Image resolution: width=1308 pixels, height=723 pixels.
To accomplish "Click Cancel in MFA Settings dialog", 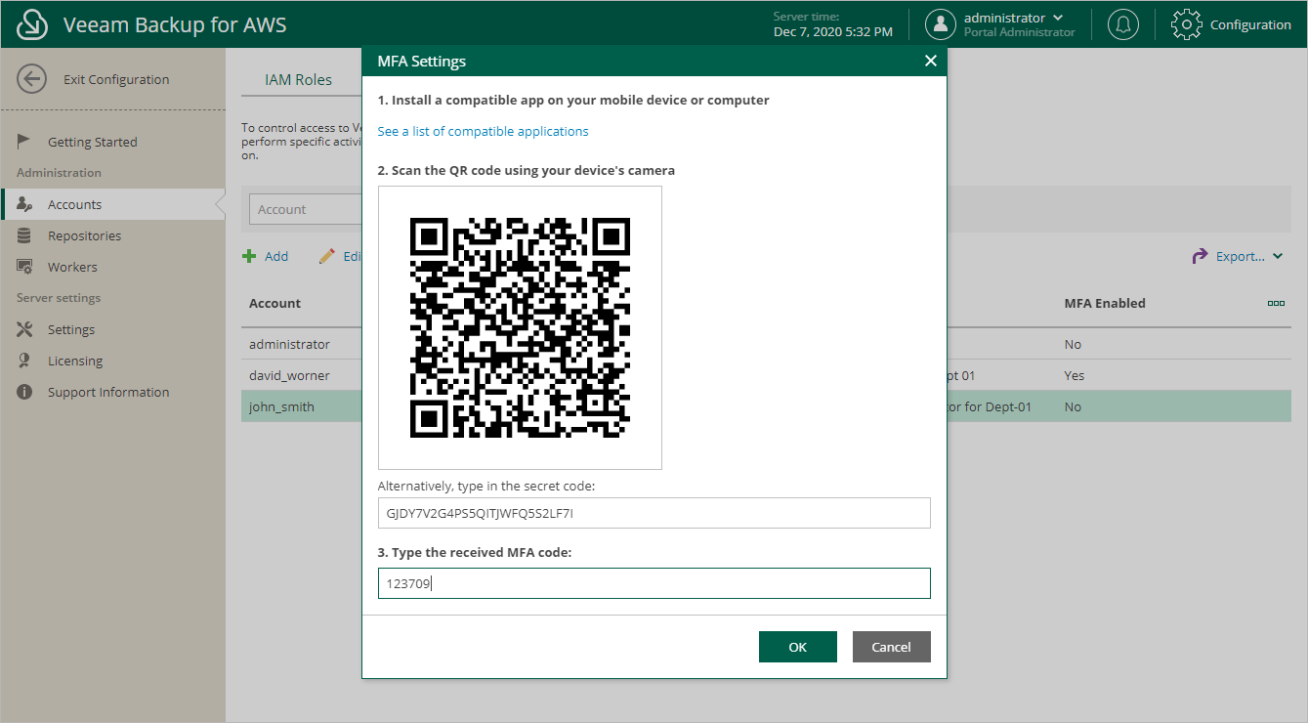I will (892, 647).
